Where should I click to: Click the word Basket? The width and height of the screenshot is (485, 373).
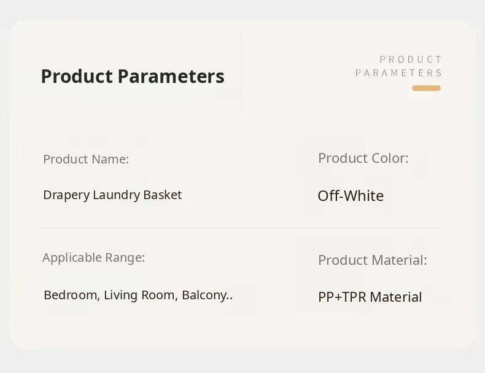click(162, 195)
